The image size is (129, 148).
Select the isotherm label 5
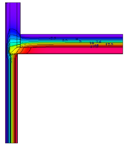tap(80, 41)
